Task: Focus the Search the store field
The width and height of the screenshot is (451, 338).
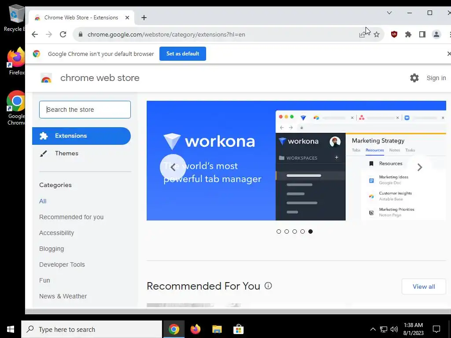Action: pos(85,110)
